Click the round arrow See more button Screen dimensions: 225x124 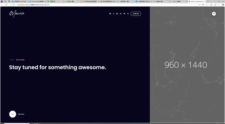[x=13, y=114]
